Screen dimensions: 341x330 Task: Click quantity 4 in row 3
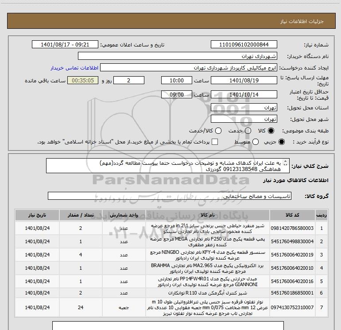coord(81,255)
